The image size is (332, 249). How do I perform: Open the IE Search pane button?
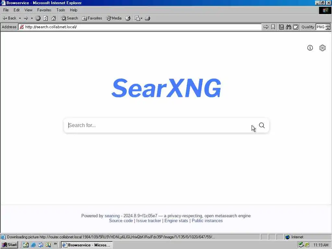pos(70,18)
